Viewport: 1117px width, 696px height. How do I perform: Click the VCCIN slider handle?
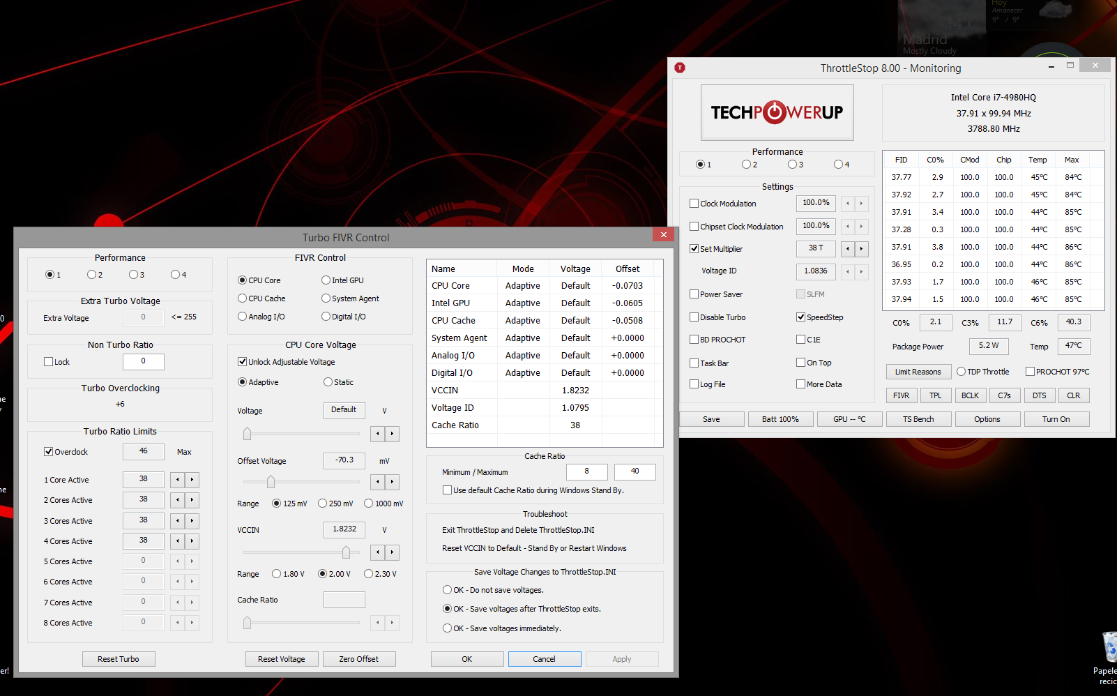tap(346, 552)
